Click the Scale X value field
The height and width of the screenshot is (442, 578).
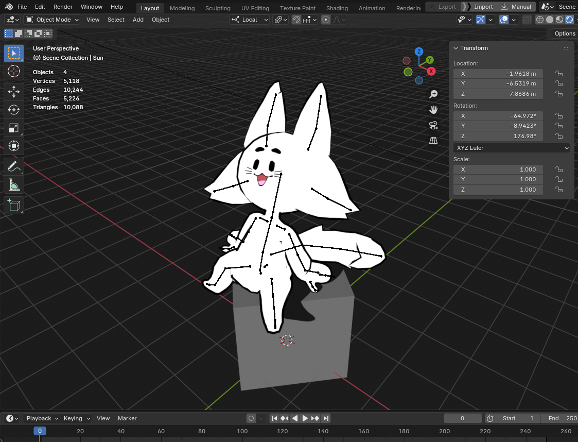coord(498,169)
